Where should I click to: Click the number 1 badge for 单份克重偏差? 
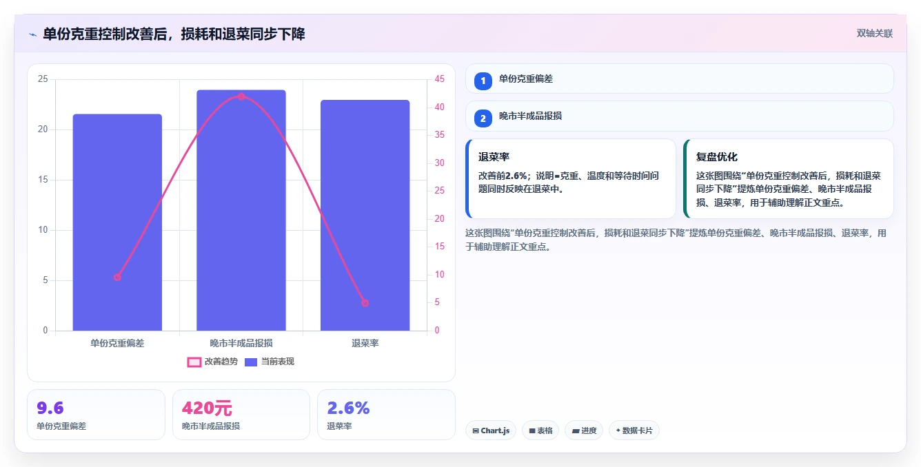click(483, 81)
